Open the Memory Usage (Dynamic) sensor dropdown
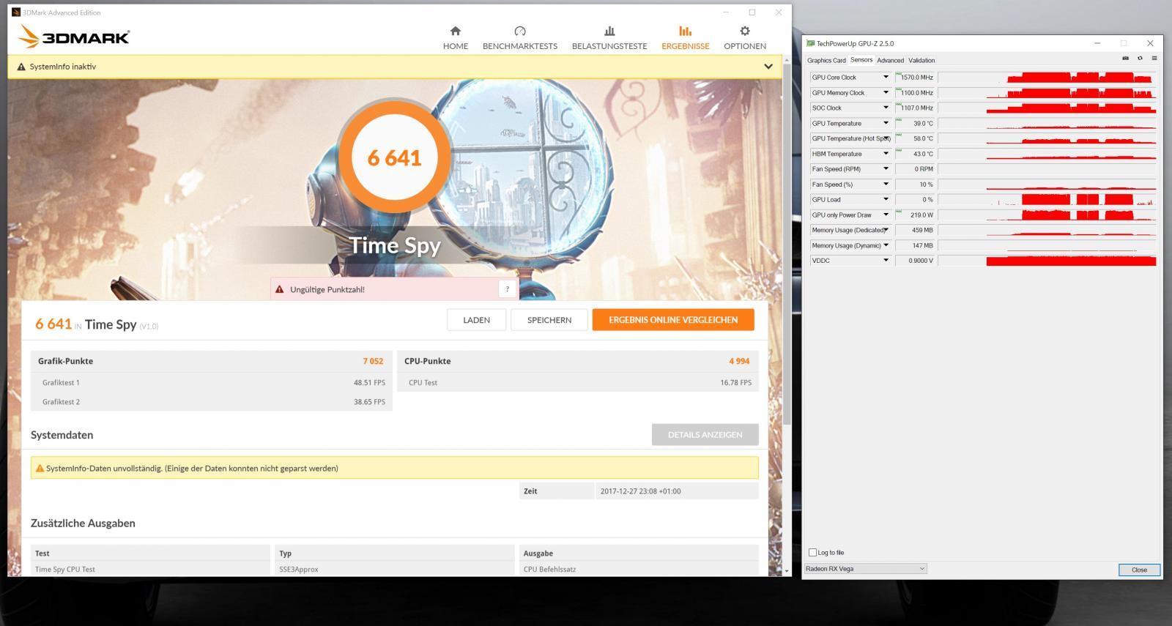Image resolution: width=1172 pixels, height=626 pixels. [886, 245]
